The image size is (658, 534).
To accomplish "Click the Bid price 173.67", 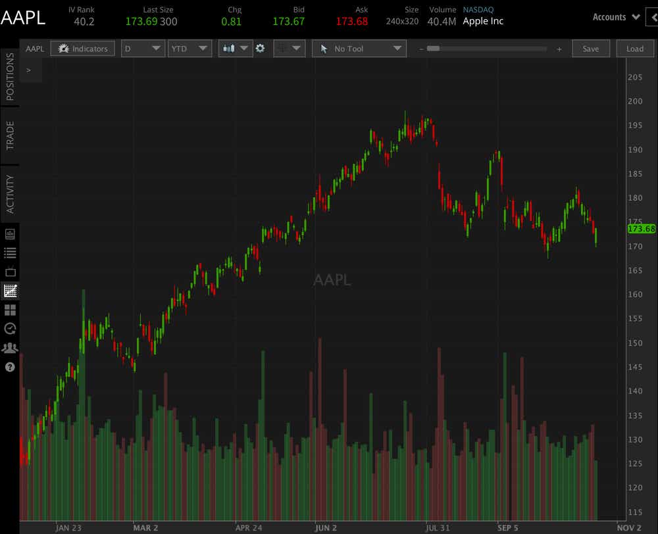I will tap(289, 21).
